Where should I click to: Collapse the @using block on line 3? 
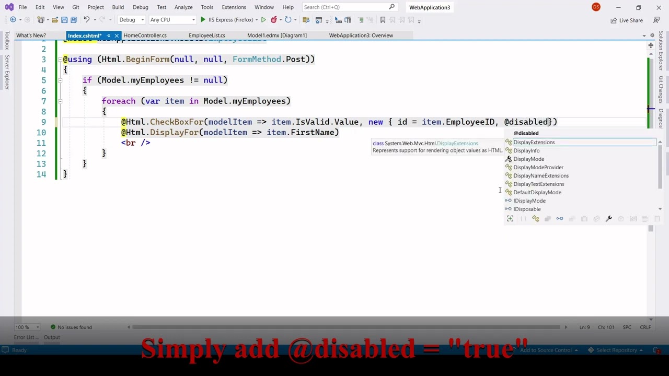[x=60, y=60]
